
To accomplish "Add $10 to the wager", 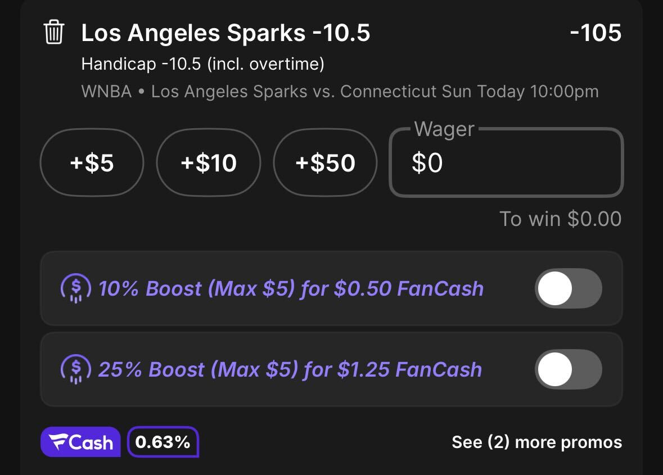I will pyautogui.click(x=209, y=162).
